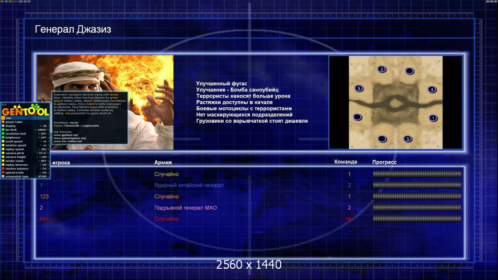Click the Прогресс column header

(384, 162)
